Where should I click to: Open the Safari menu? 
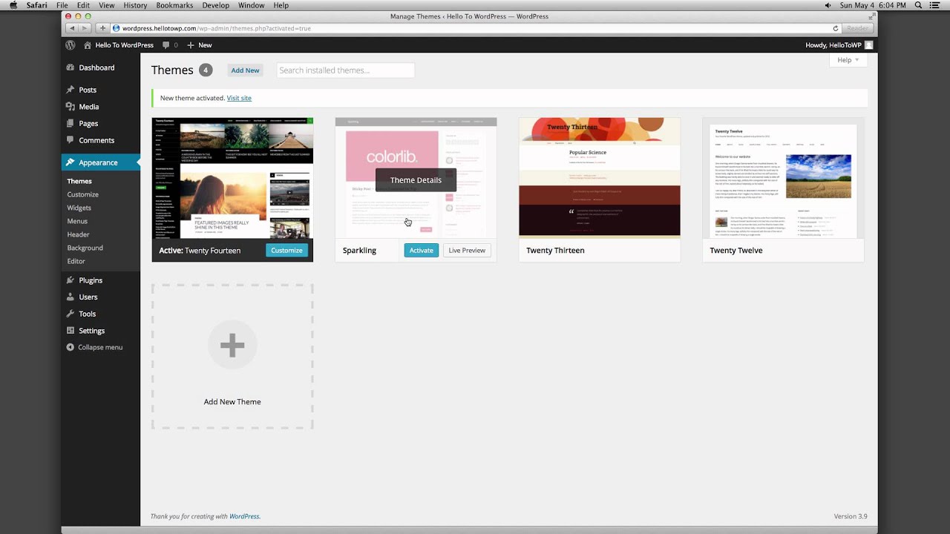(x=37, y=5)
